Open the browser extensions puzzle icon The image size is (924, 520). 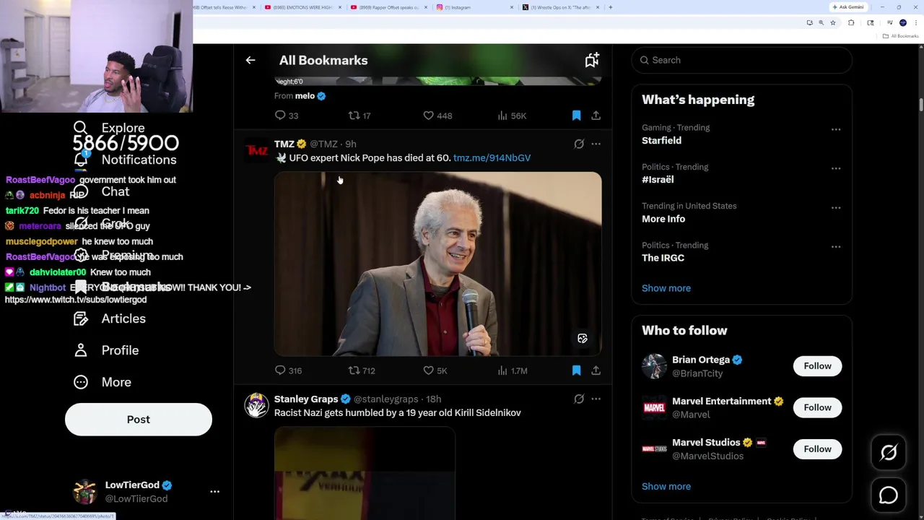[851, 23]
